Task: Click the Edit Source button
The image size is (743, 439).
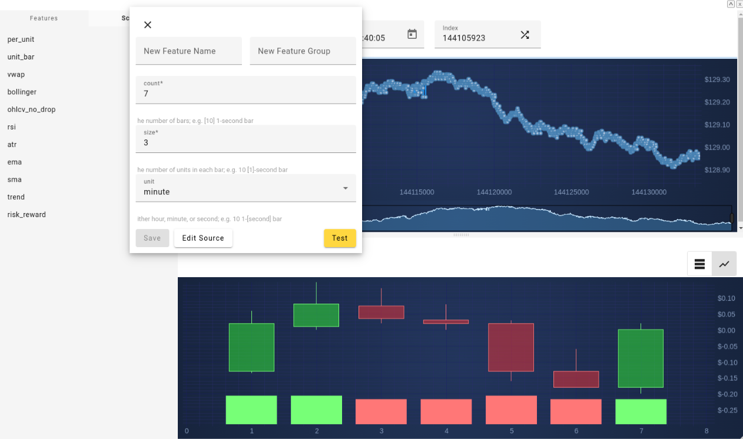Action: [x=203, y=238]
